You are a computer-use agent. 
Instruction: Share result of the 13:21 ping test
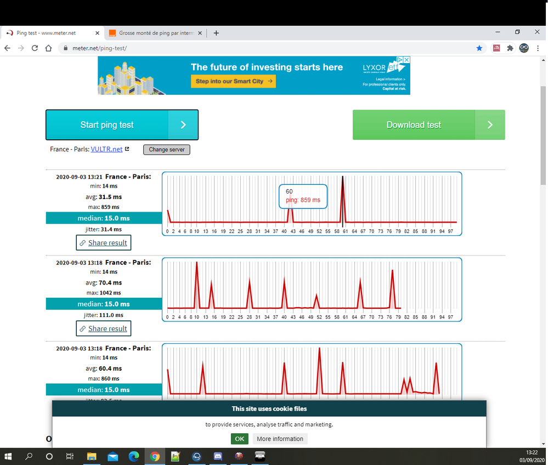point(103,243)
